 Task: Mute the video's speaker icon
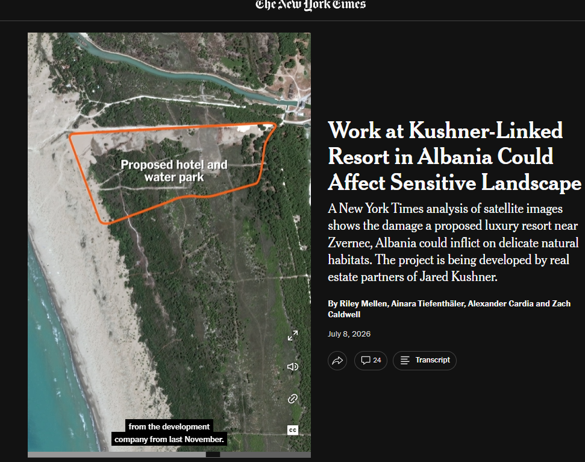pyautogui.click(x=293, y=367)
